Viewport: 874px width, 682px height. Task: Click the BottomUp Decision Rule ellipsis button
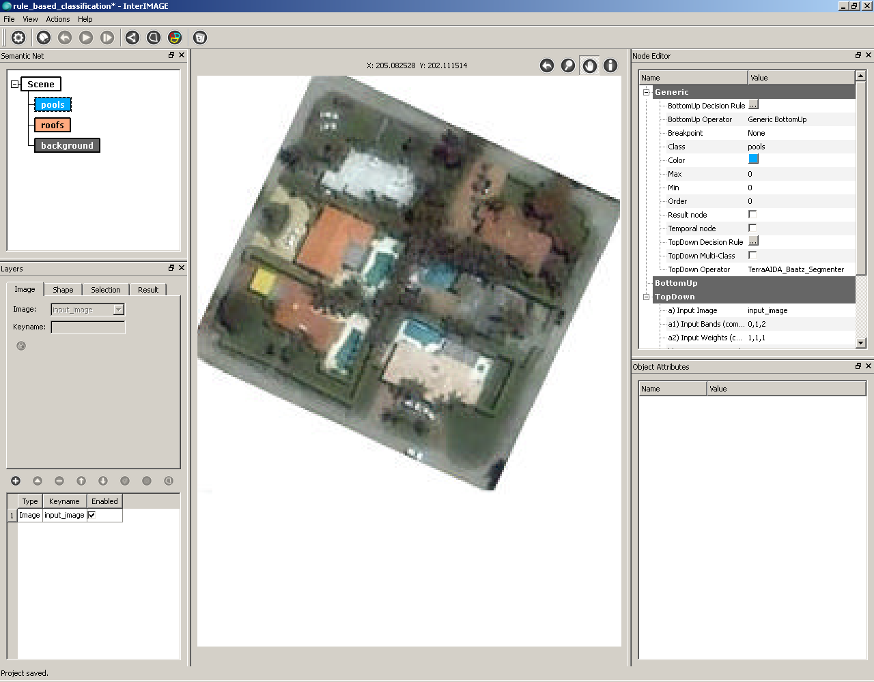point(753,105)
